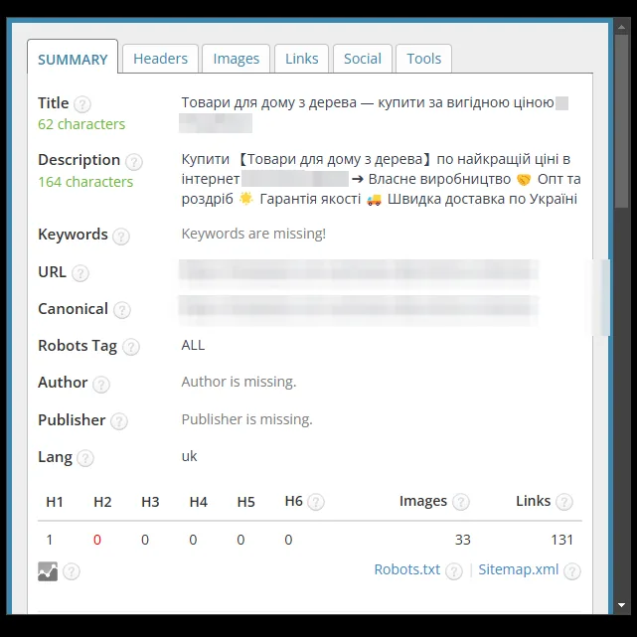Click the help icon beside Canonical
Viewport: 637px width, 637px height.
pos(122,310)
